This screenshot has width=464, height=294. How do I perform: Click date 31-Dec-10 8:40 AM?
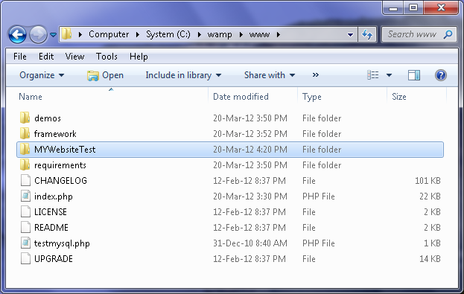point(250,243)
